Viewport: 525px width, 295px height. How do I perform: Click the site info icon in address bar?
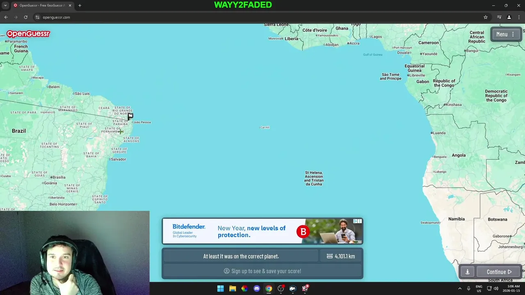coord(37,17)
